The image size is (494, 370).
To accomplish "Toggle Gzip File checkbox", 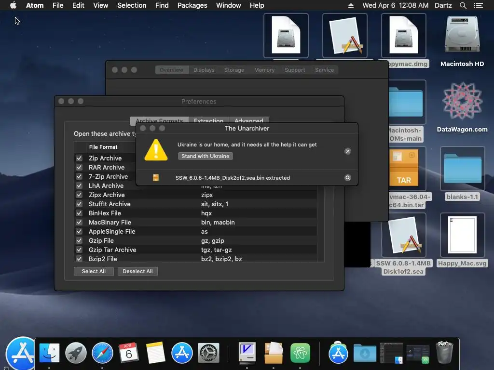I will coord(79,240).
